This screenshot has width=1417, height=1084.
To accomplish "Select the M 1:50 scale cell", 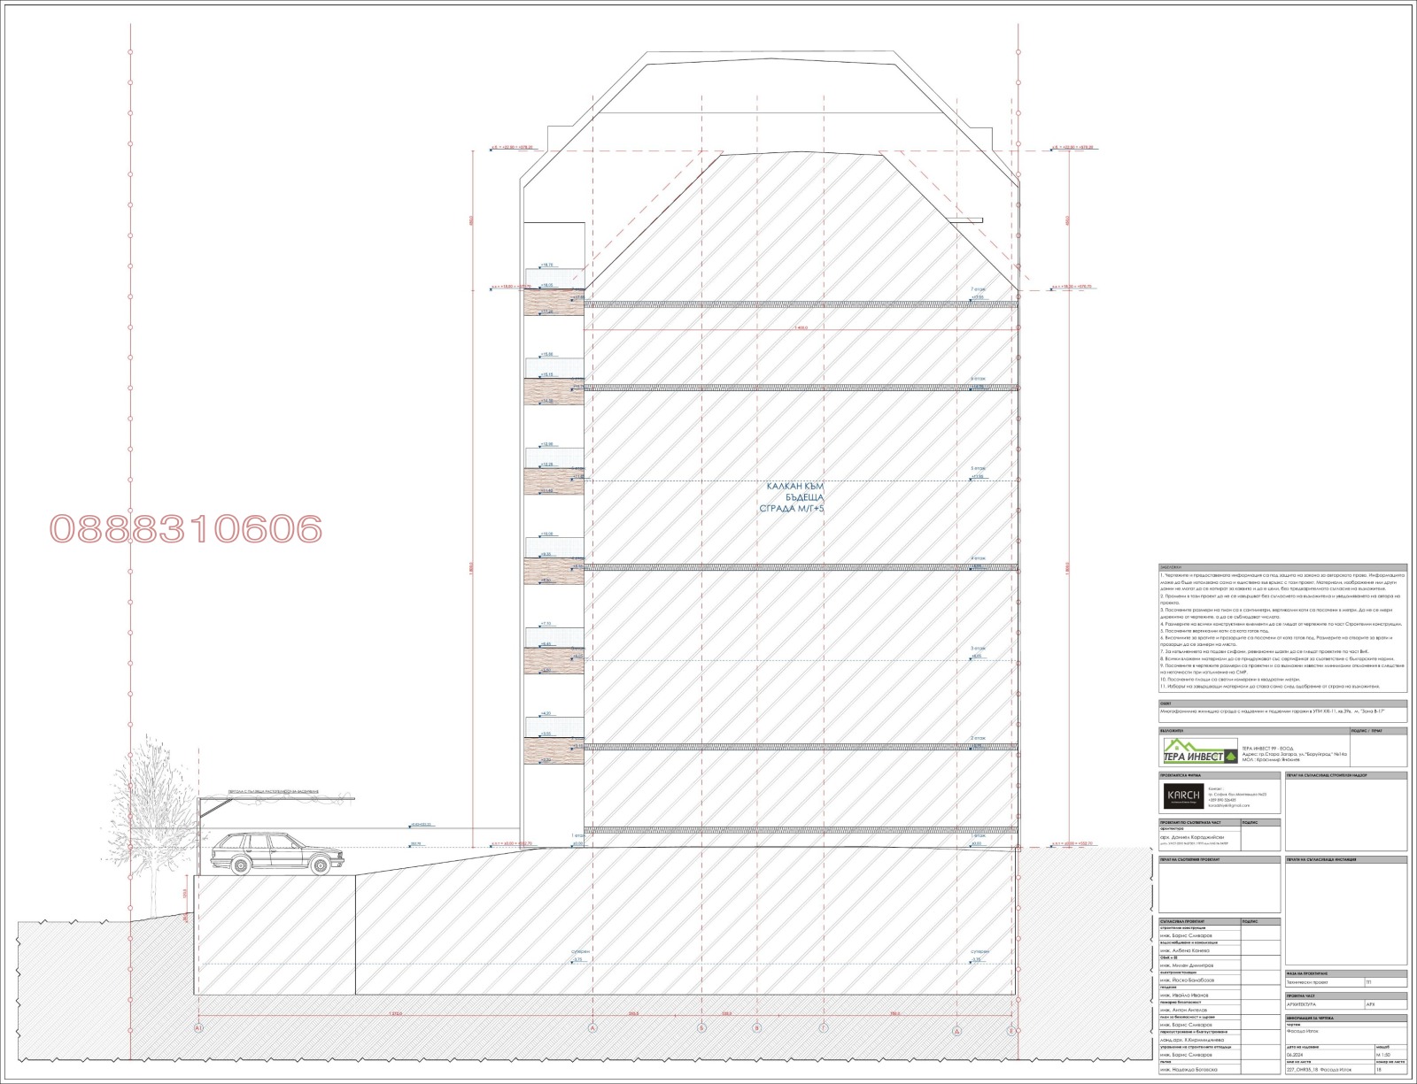I will click(x=1390, y=1055).
